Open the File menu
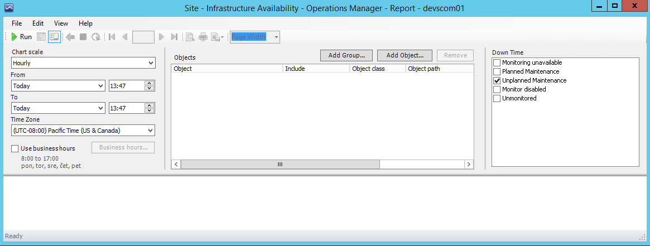 (x=17, y=23)
